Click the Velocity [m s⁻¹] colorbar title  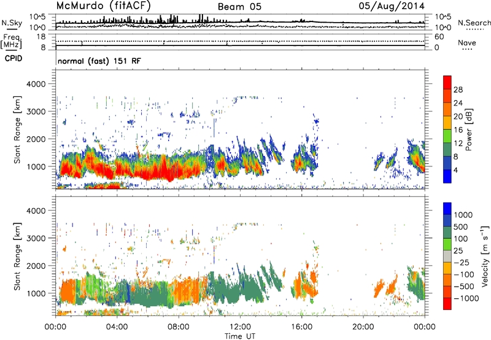tap(485, 256)
